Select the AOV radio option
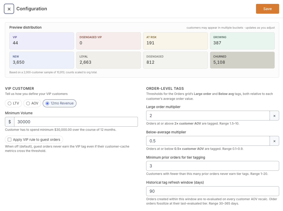283x211 pixels. pos(32,103)
